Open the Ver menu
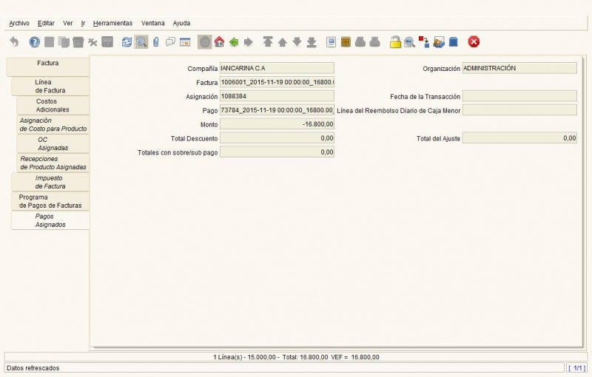The height and width of the screenshot is (377, 592). pos(67,23)
